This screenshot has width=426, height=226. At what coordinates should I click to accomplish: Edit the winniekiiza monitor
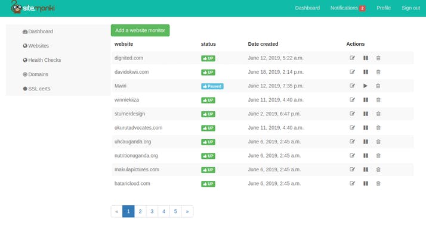pos(352,100)
